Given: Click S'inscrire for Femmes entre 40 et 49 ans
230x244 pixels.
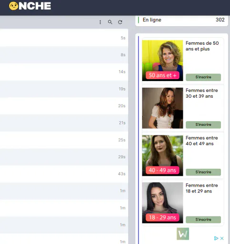Looking at the screenshot, I should click(203, 172).
